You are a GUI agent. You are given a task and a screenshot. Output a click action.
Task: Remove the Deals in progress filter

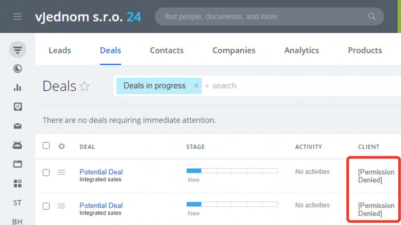196,86
